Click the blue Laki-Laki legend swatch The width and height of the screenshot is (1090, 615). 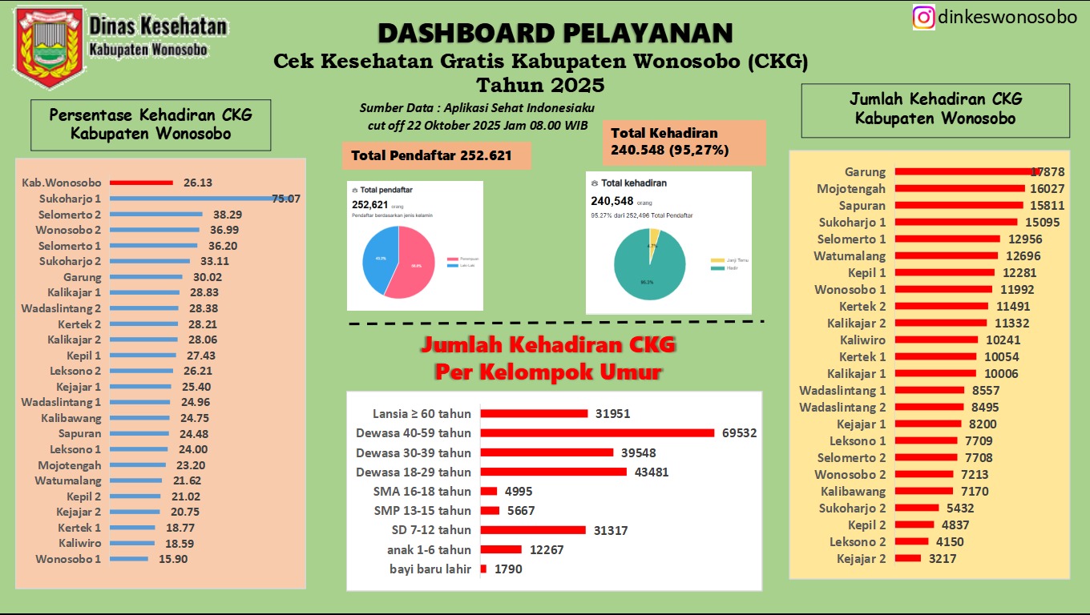452,266
